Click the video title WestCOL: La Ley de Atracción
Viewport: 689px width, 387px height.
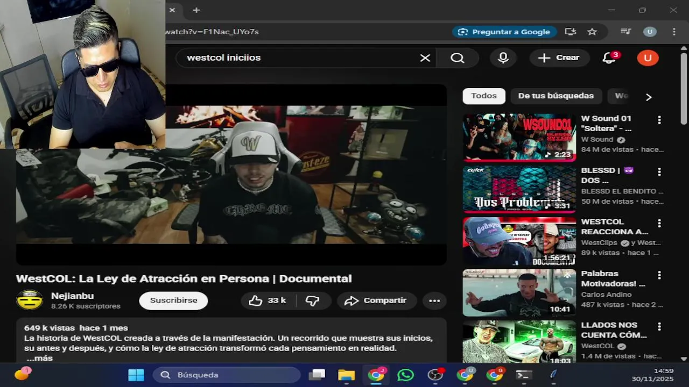[184, 279]
